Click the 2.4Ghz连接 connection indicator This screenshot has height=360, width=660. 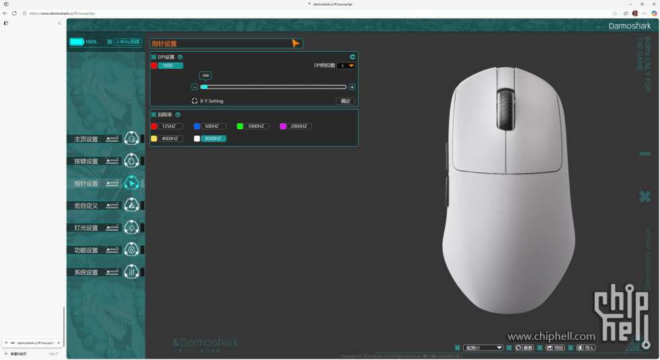point(128,42)
